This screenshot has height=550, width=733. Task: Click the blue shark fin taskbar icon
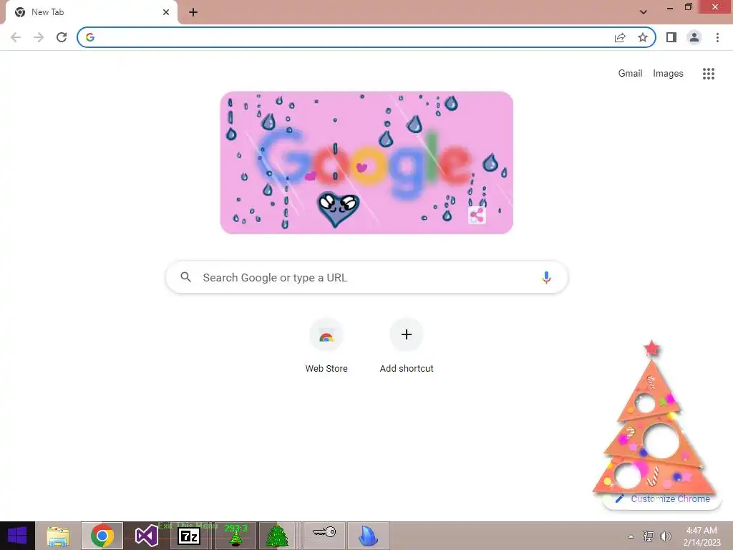click(x=369, y=536)
